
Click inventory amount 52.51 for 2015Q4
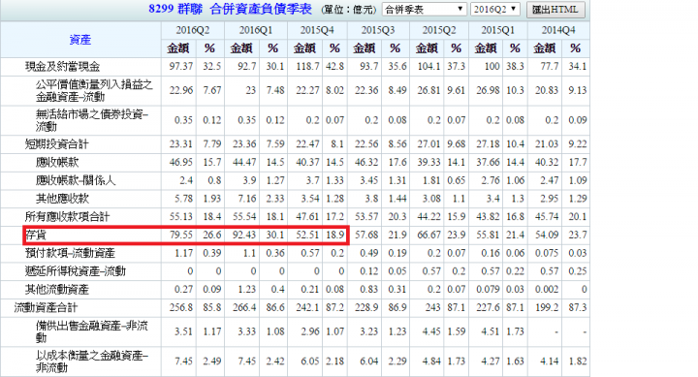[307, 235]
